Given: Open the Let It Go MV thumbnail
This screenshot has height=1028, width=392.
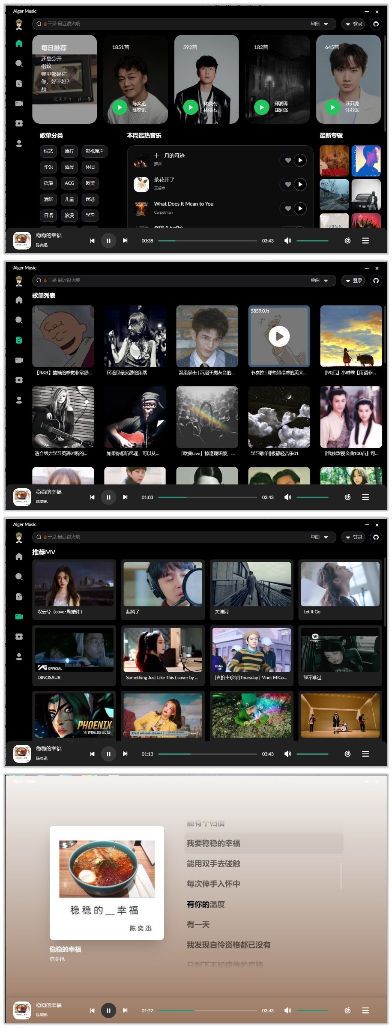Looking at the screenshot, I should click(x=340, y=584).
